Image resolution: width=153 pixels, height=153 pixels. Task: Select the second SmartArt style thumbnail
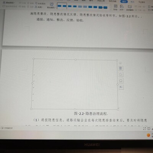click(x=72, y=6)
